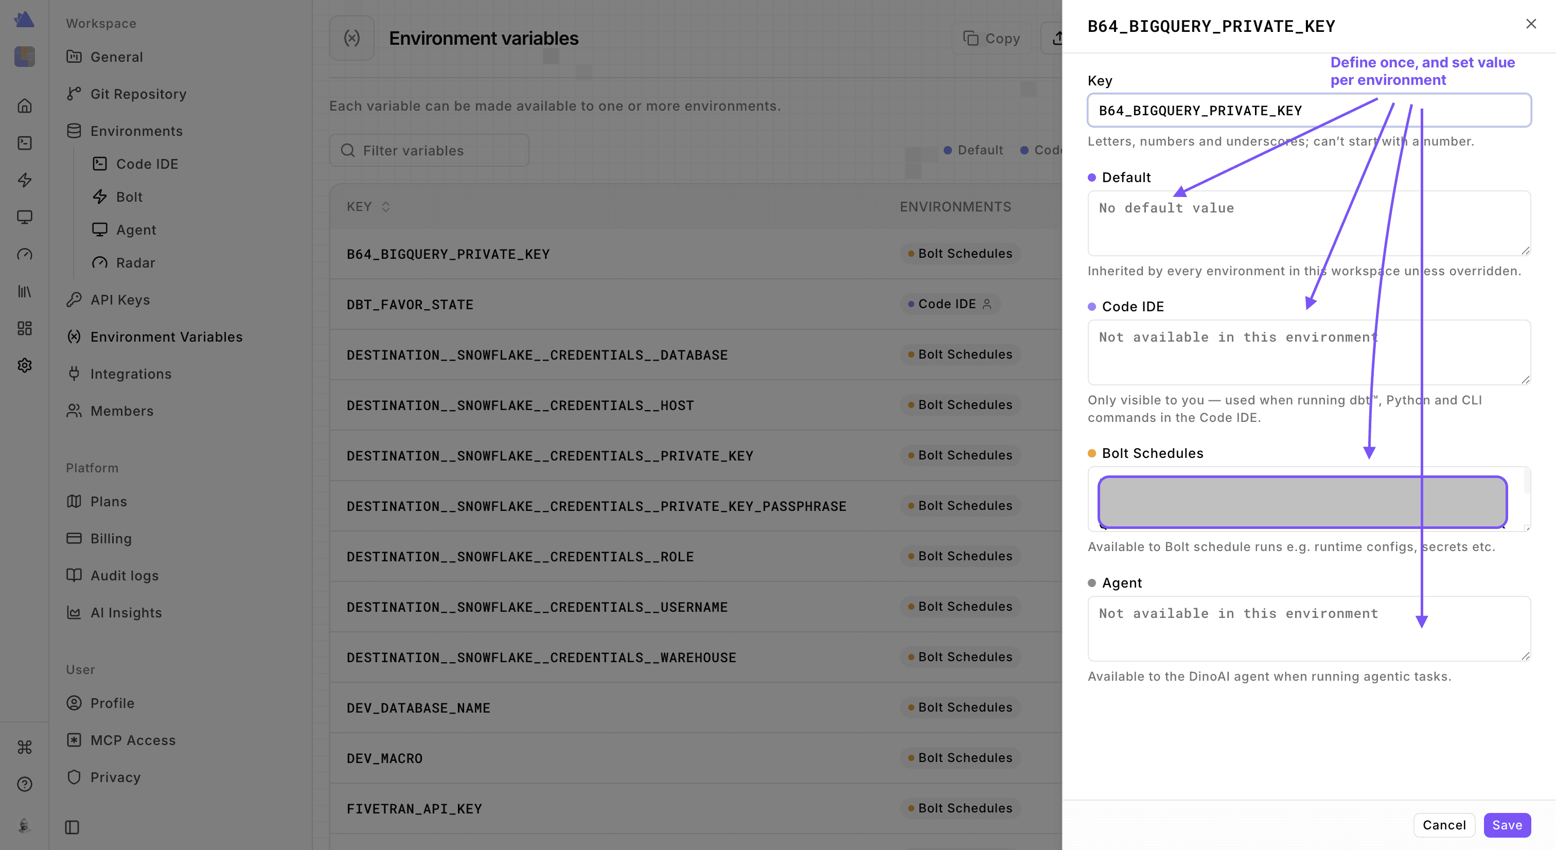This screenshot has height=850, width=1556.
Task: Click the Environment variables header icon
Action: pyautogui.click(x=351, y=38)
